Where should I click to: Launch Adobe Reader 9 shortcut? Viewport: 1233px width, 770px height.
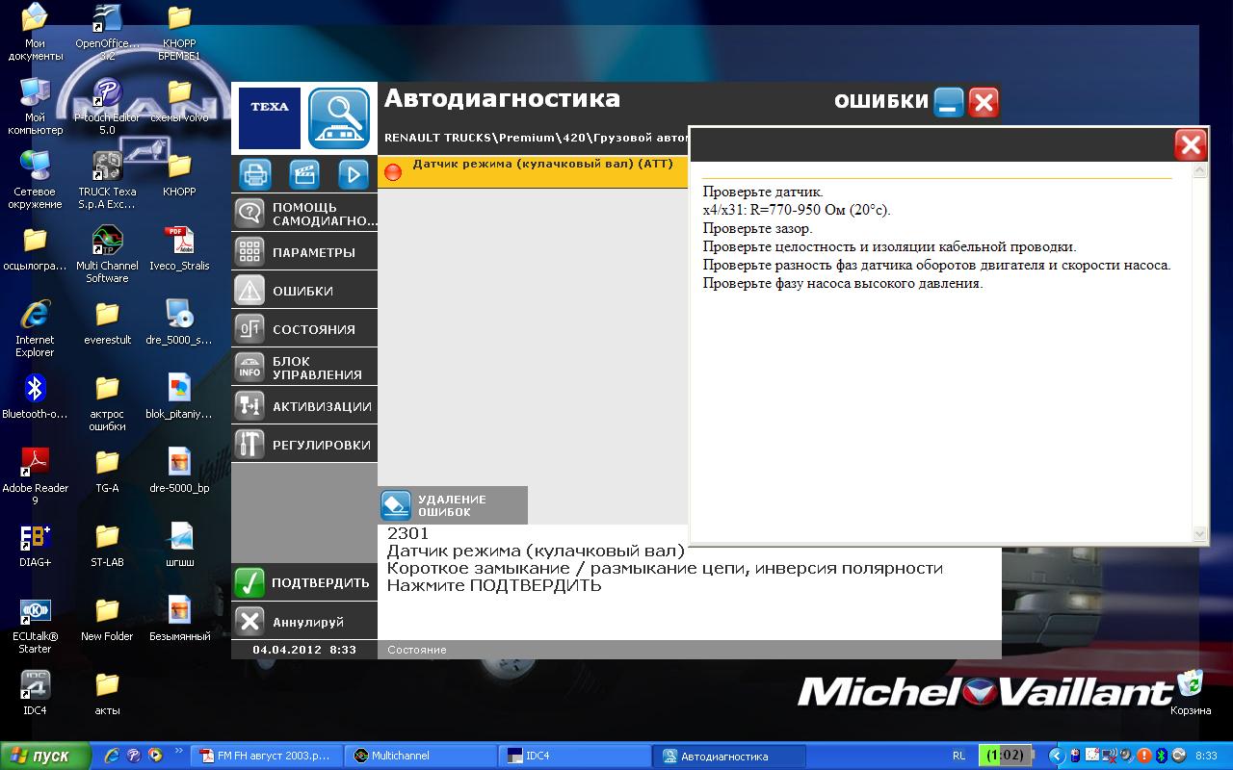pyautogui.click(x=35, y=477)
